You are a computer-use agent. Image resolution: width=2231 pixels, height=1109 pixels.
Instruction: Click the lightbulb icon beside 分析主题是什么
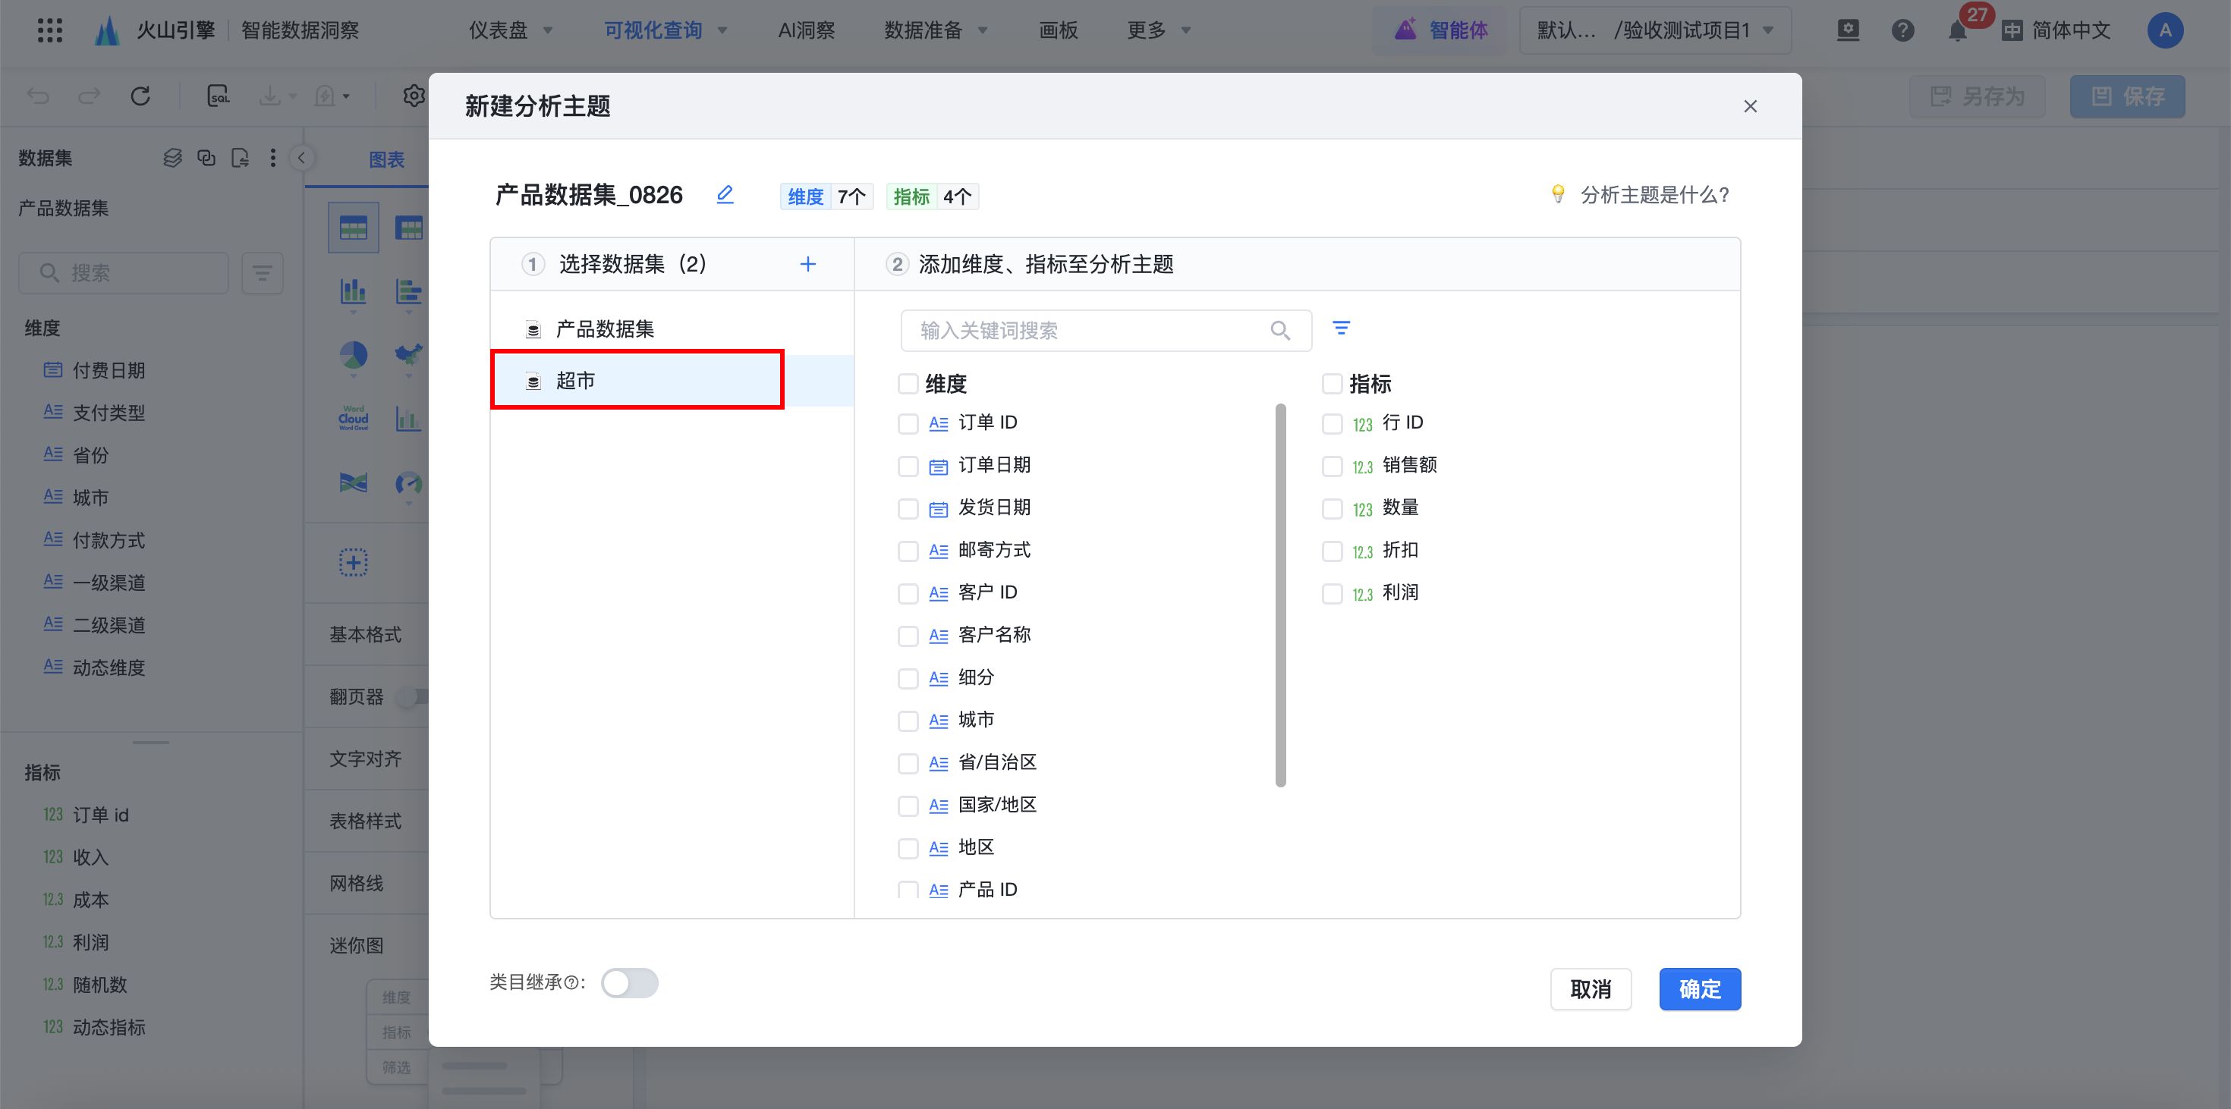1557,195
